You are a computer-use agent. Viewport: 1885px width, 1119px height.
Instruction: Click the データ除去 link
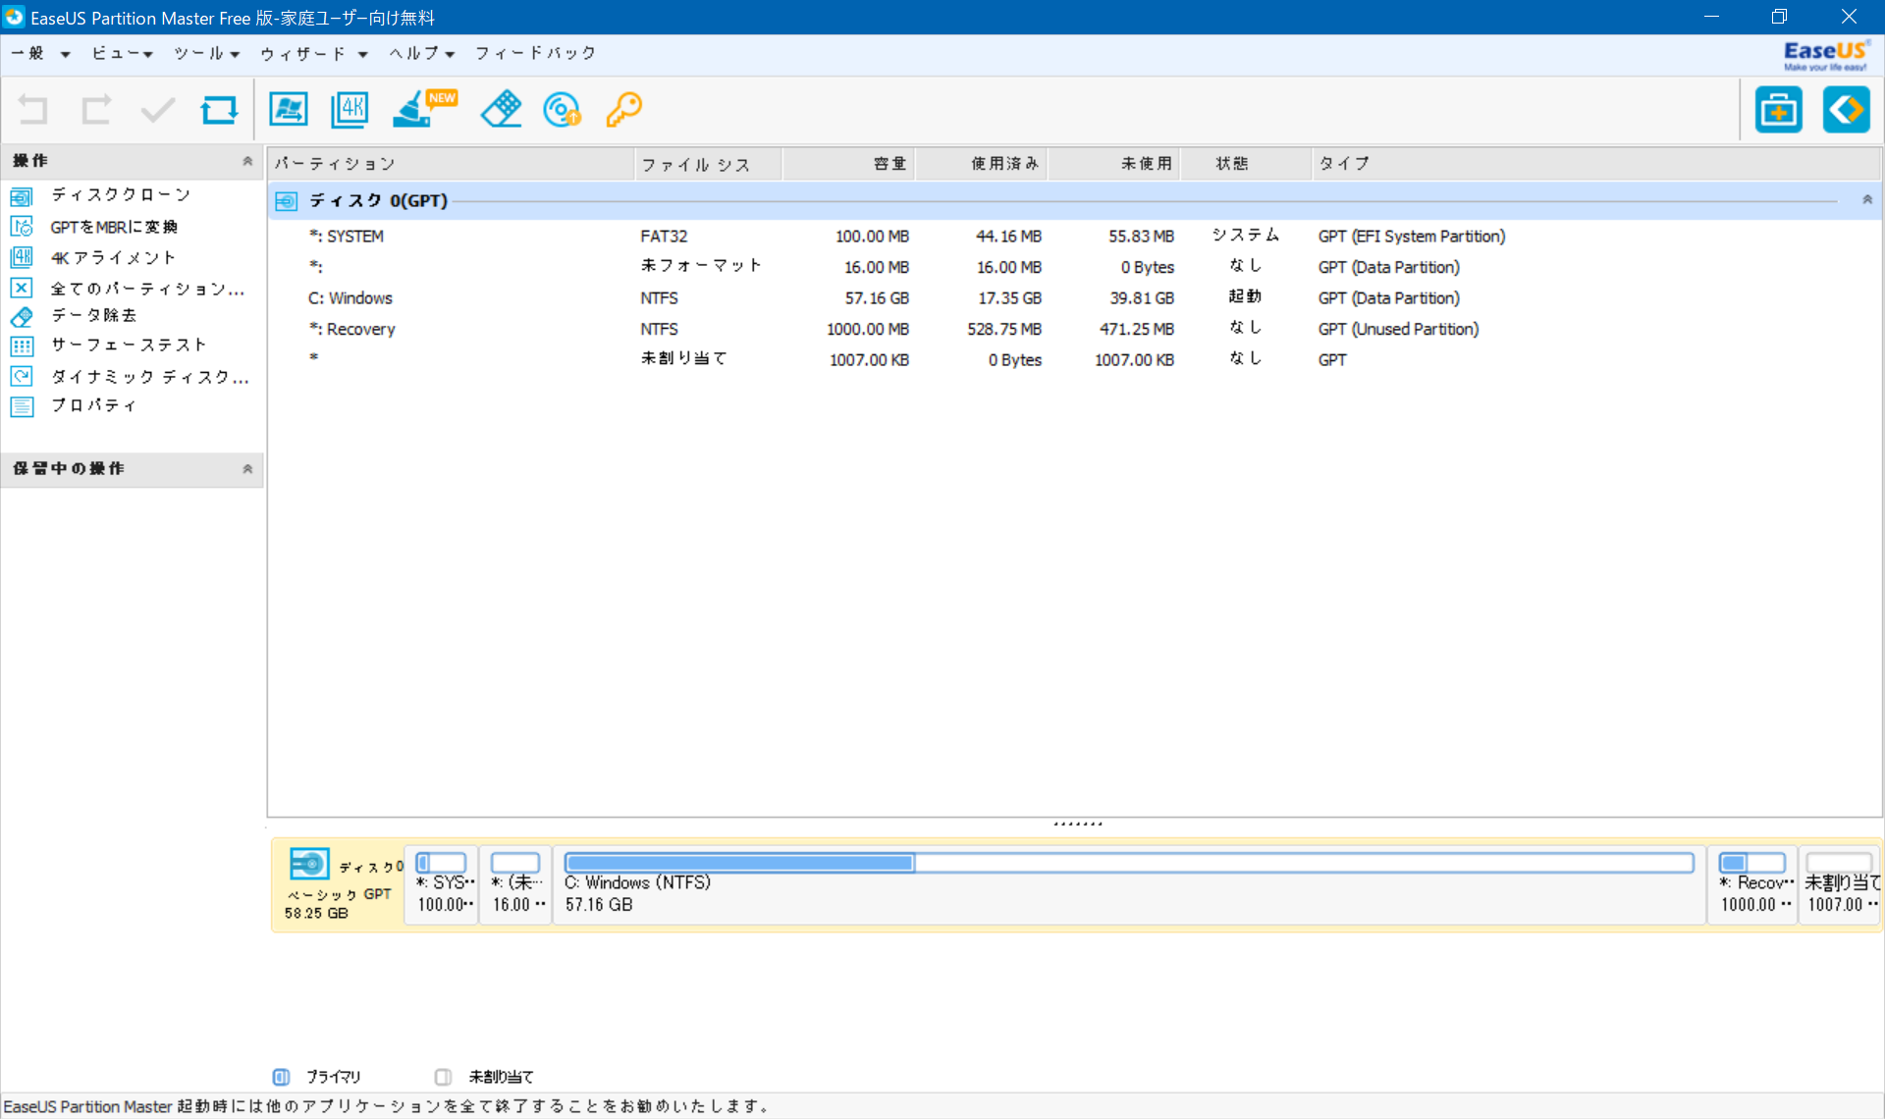(94, 315)
